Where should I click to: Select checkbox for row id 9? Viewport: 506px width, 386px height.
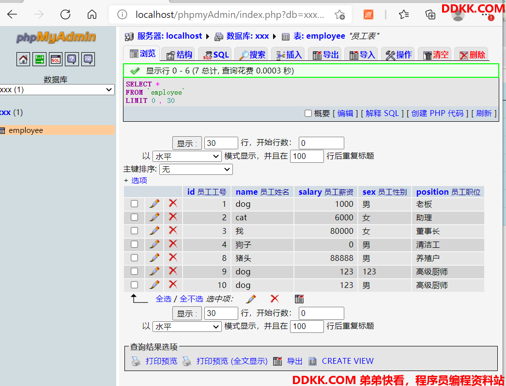(134, 271)
